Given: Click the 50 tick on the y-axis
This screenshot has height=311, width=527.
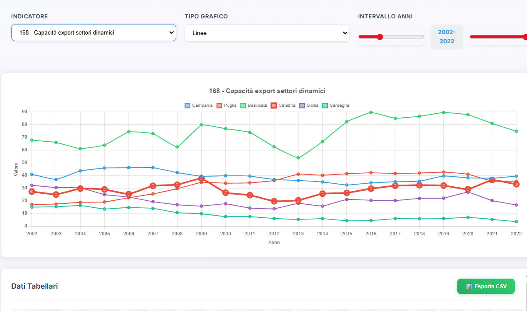Looking at the screenshot, I should (25, 163).
